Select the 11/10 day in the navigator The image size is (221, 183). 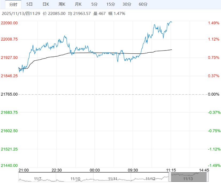point(75,178)
